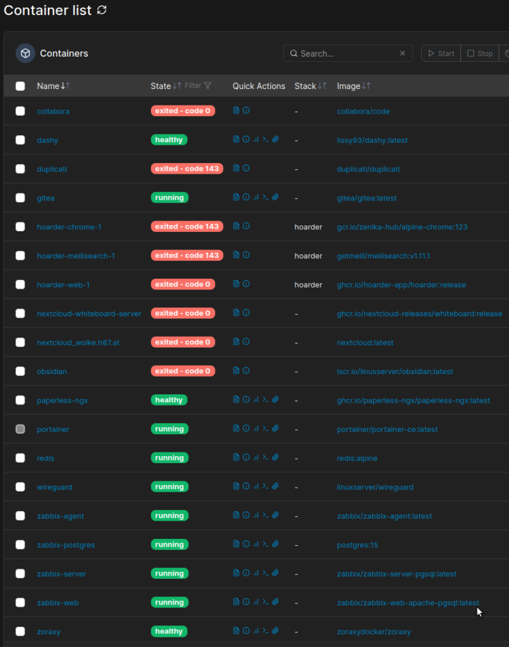Refresh the container list via reload icon

click(102, 10)
